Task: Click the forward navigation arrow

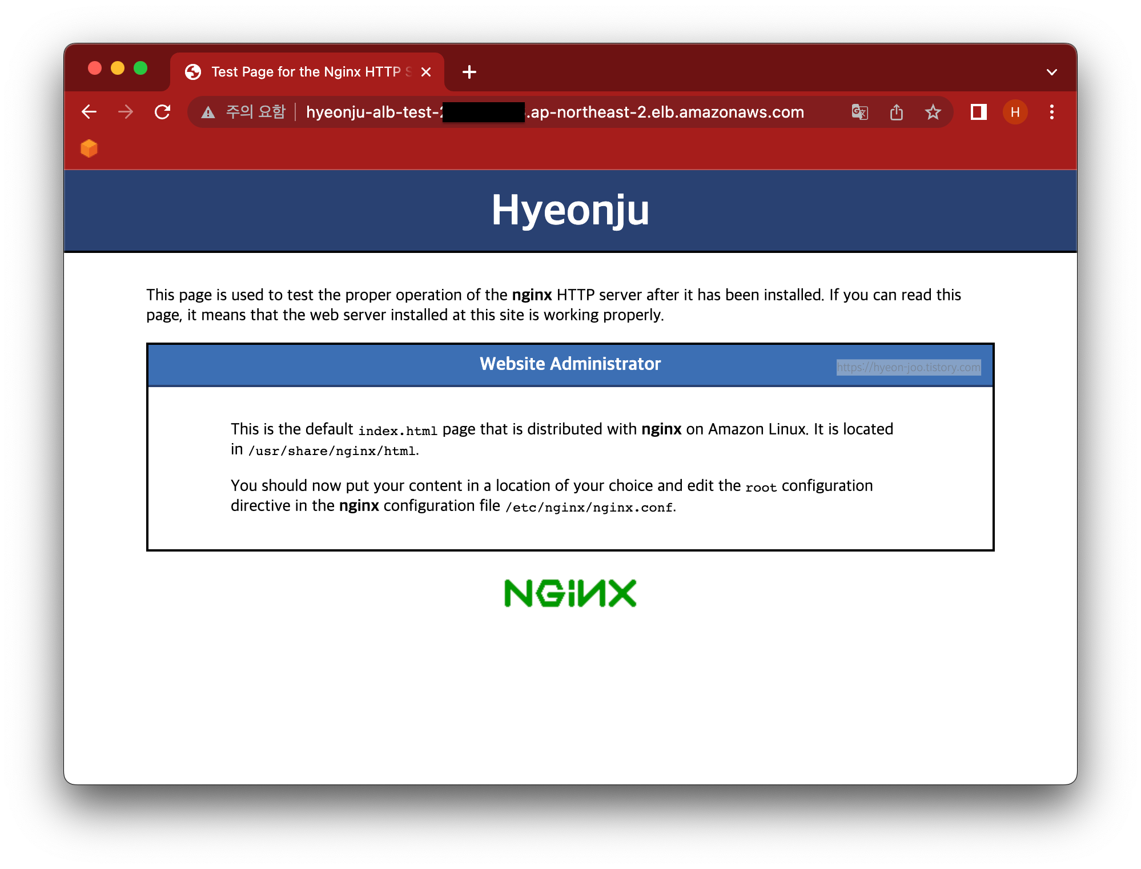Action: [x=126, y=112]
